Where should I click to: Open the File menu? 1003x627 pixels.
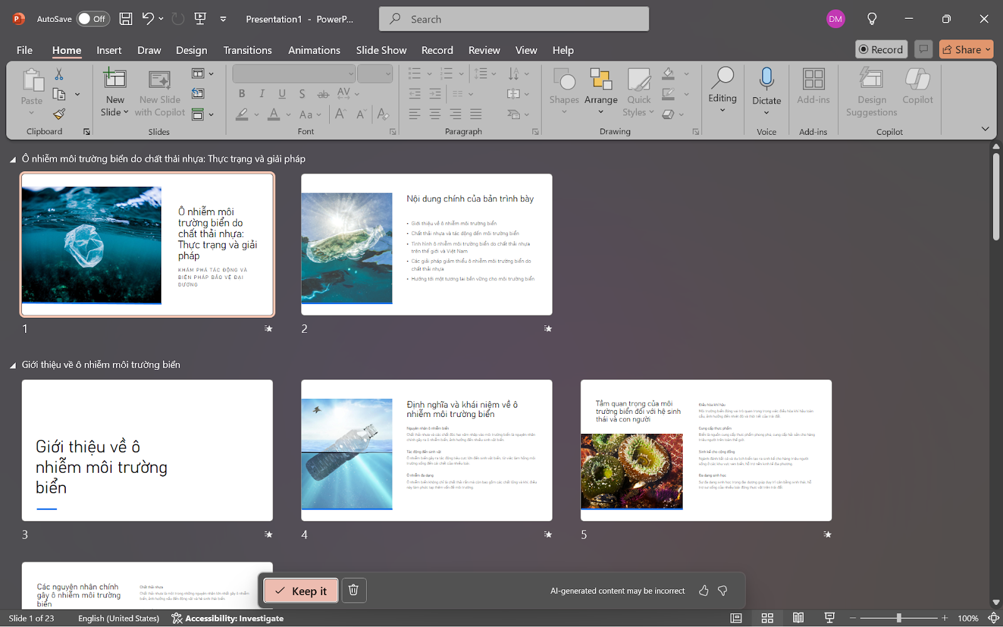pos(24,50)
